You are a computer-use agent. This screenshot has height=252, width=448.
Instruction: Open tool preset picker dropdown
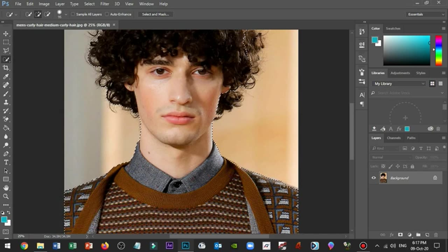tap(16, 14)
